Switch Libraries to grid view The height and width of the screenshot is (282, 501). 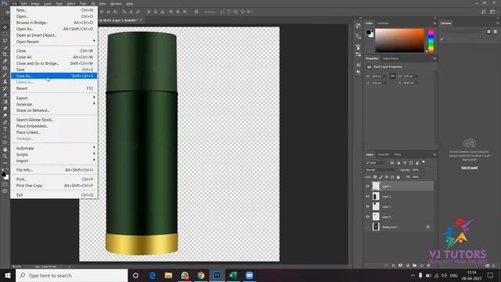(x=488, y=31)
